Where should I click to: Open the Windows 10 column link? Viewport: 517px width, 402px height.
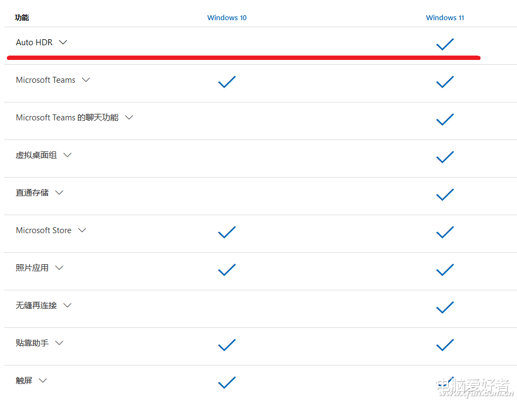[x=227, y=18]
